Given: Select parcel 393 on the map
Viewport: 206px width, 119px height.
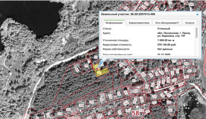Looking at the screenshot, I should coord(68,110).
